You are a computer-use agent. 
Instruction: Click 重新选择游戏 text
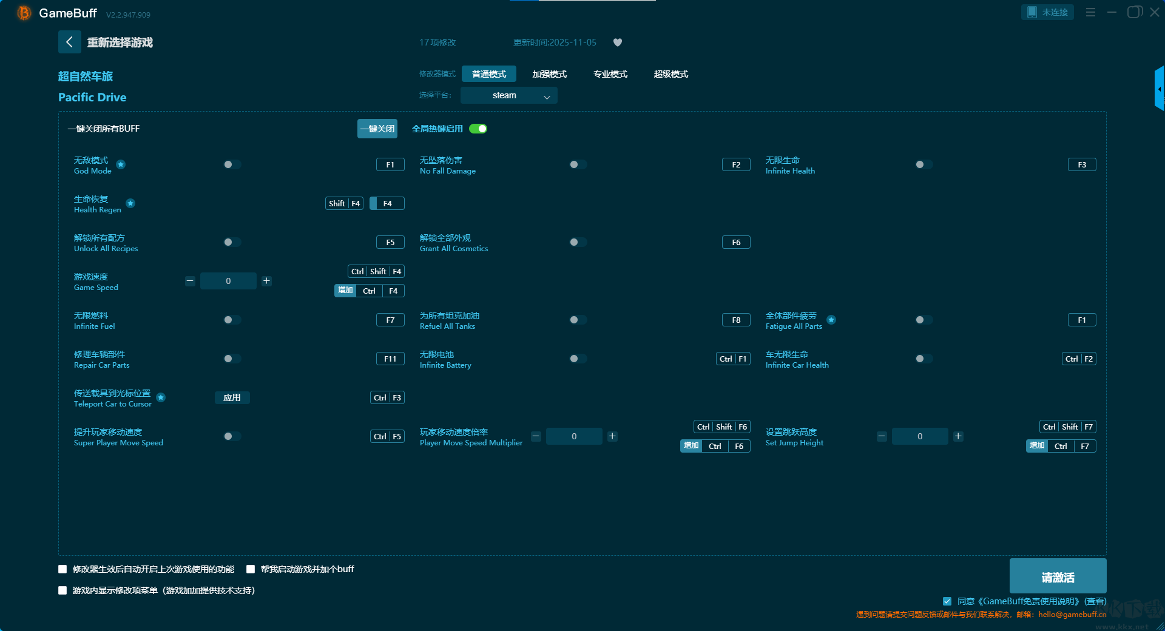(120, 42)
